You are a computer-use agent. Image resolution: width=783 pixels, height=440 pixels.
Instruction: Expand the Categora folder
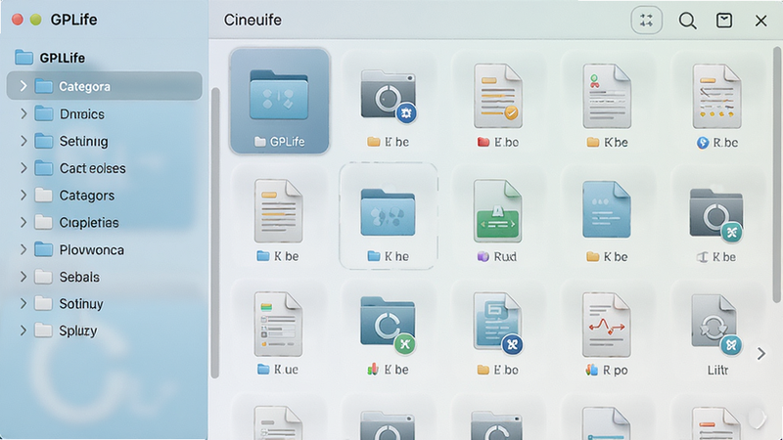coord(23,86)
